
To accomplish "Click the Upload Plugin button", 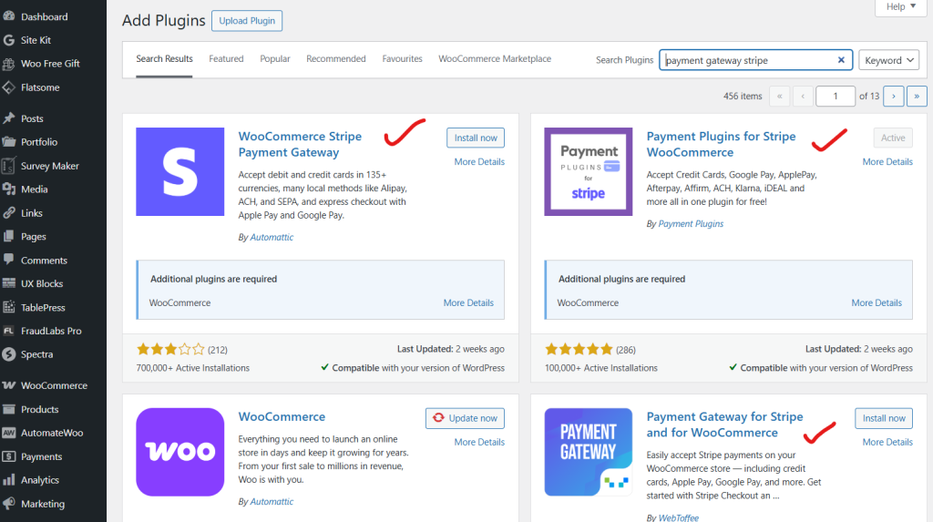I will coord(247,21).
